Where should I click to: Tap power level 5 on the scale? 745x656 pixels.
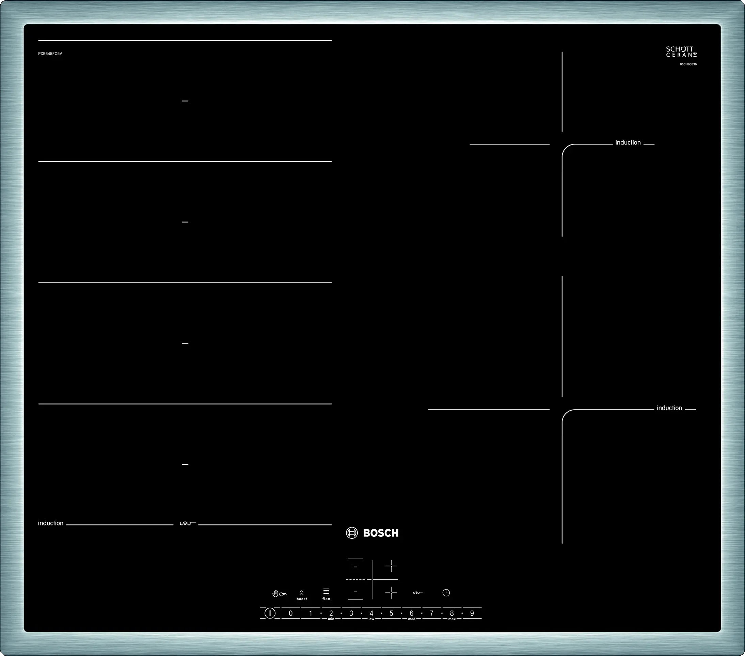391,613
